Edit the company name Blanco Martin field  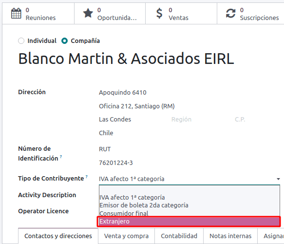[x=126, y=59]
